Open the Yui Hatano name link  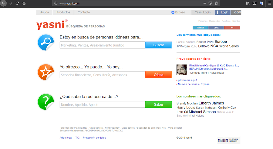pos(198,116)
